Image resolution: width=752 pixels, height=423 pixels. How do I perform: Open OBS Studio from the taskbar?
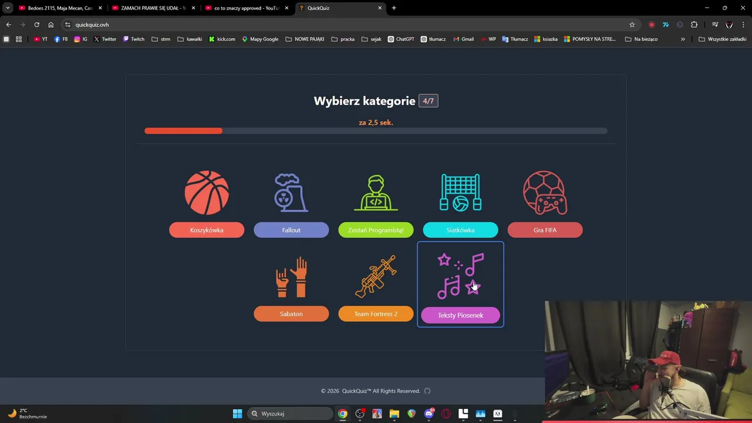pos(360,414)
